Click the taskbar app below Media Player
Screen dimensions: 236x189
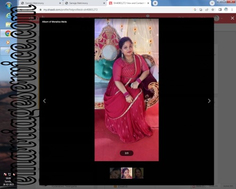coord(8,51)
